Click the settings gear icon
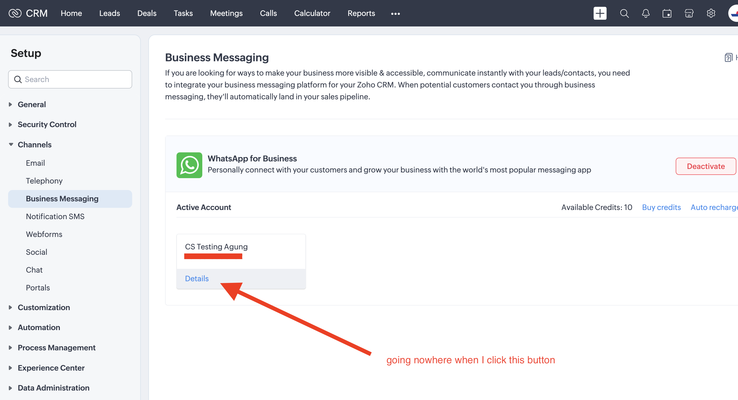The image size is (738, 400). tap(711, 13)
